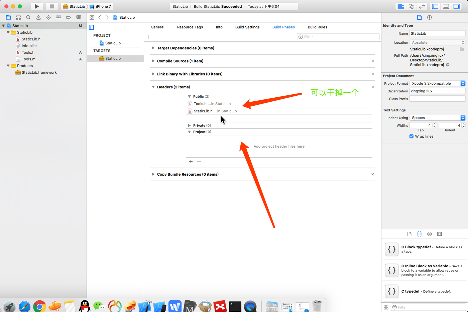Image resolution: width=468 pixels, height=312 pixels.
Task: Remove the Compile Sources phase
Action: (x=372, y=61)
